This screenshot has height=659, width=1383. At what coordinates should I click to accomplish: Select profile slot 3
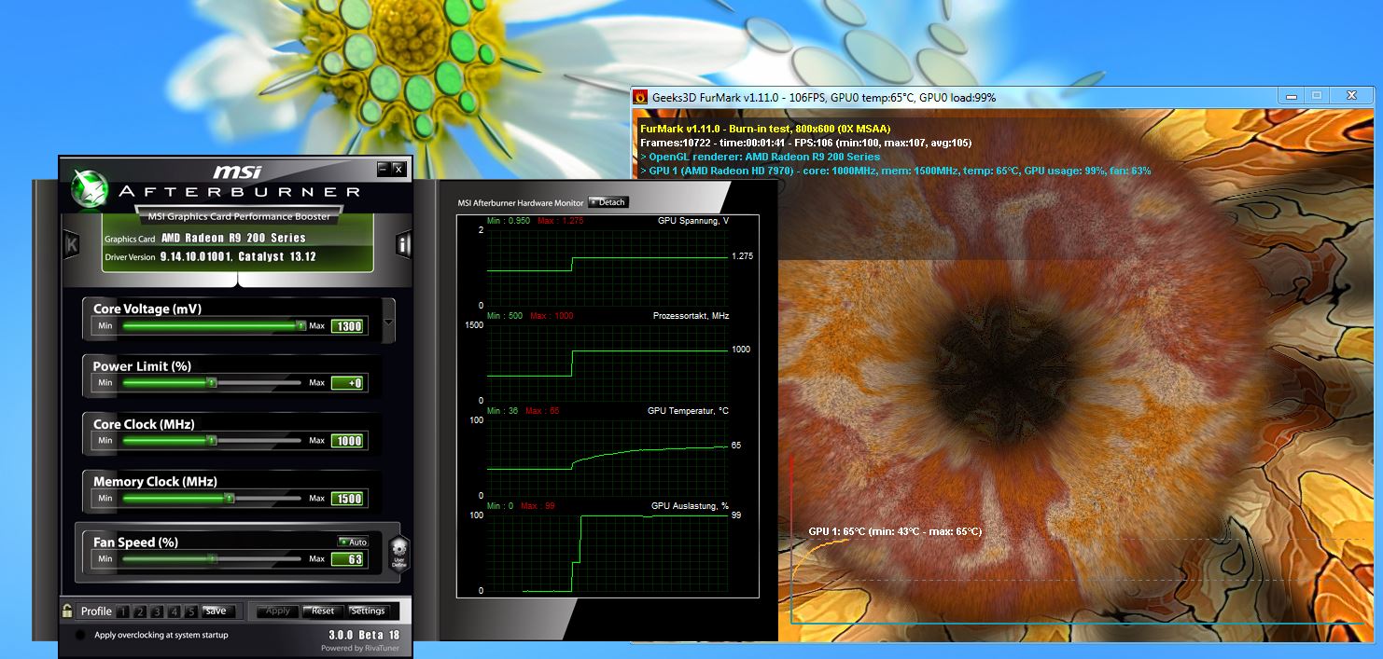click(x=157, y=611)
